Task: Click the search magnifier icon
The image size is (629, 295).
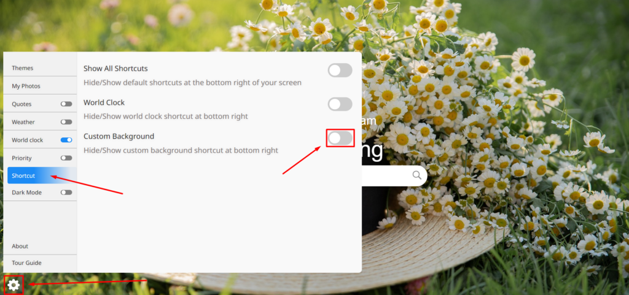Action: tap(417, 175)
